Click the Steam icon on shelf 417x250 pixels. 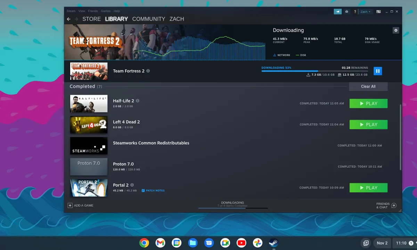point(274,243)
